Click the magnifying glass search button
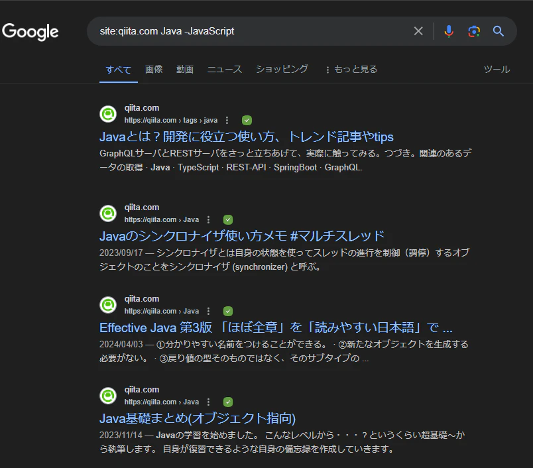The image size is (533, 468). [x=499, y=31]
